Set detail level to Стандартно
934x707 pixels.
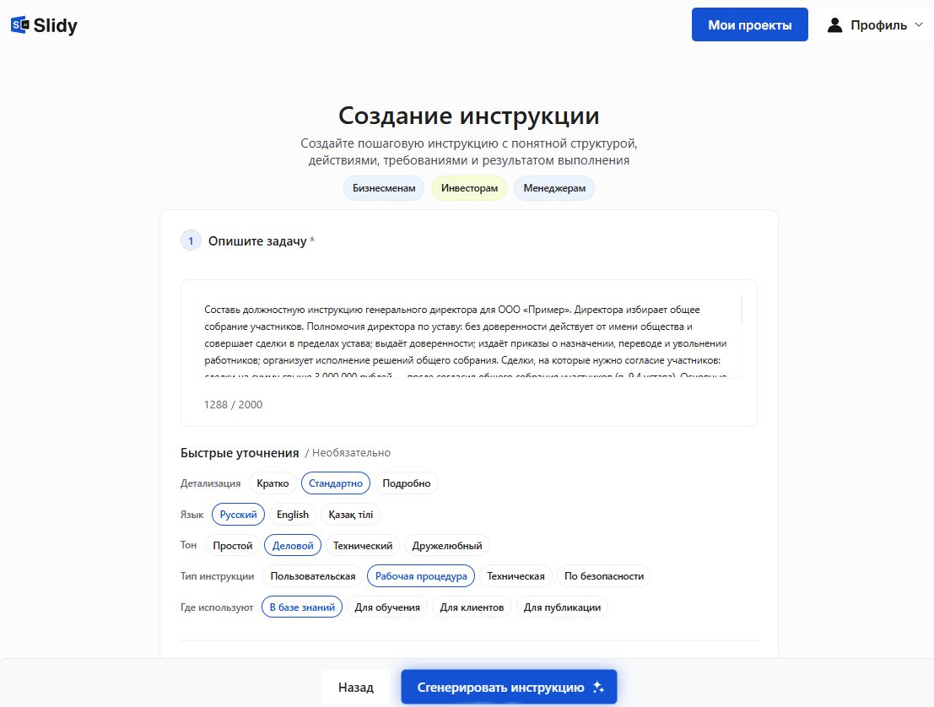(x=335, y=483)
